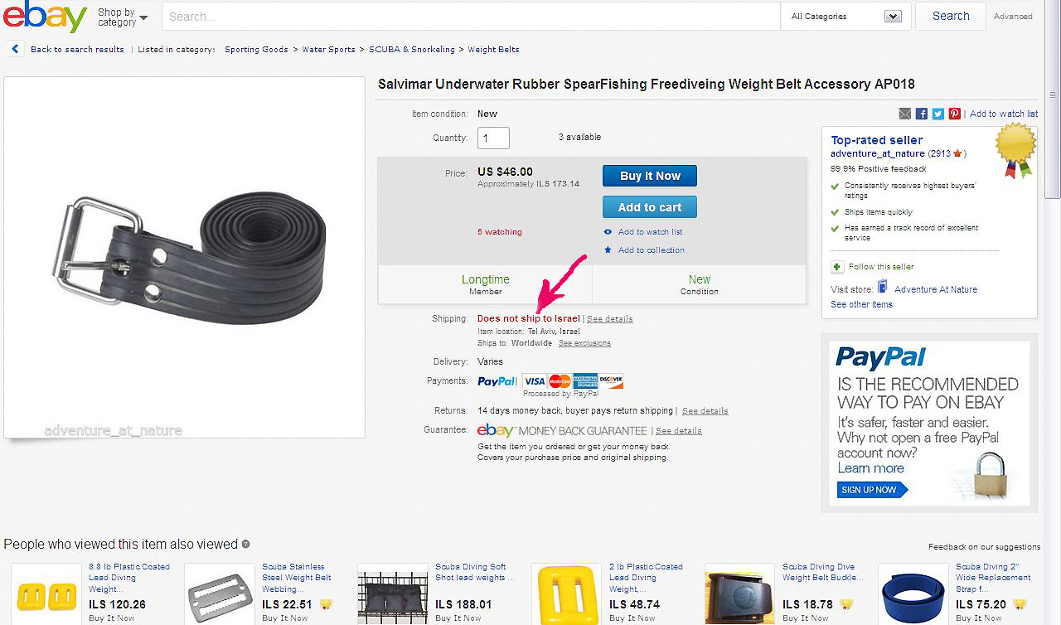Click the weight belt product image
Image resolution: width=1061 pixels, height=625 pixels.
tap(185, 258)
